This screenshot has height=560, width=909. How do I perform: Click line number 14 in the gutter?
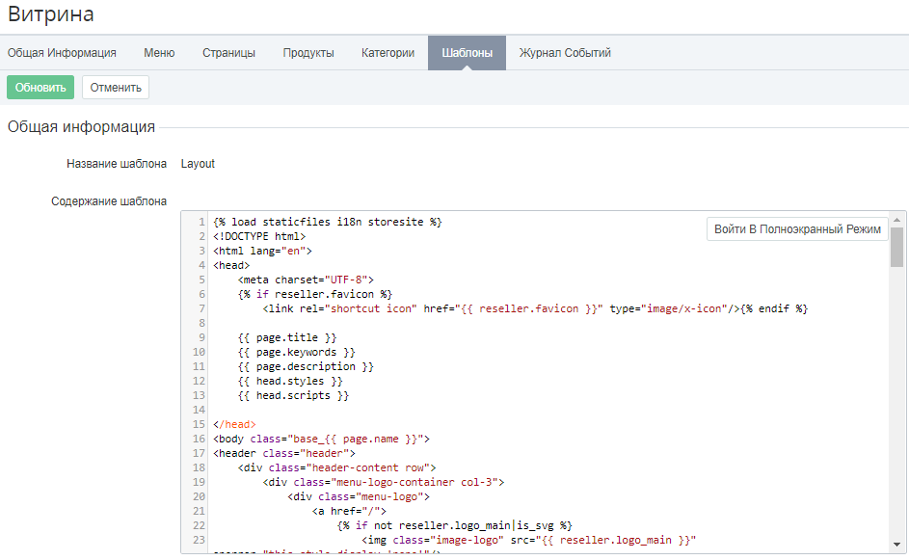tap(198, 410)
